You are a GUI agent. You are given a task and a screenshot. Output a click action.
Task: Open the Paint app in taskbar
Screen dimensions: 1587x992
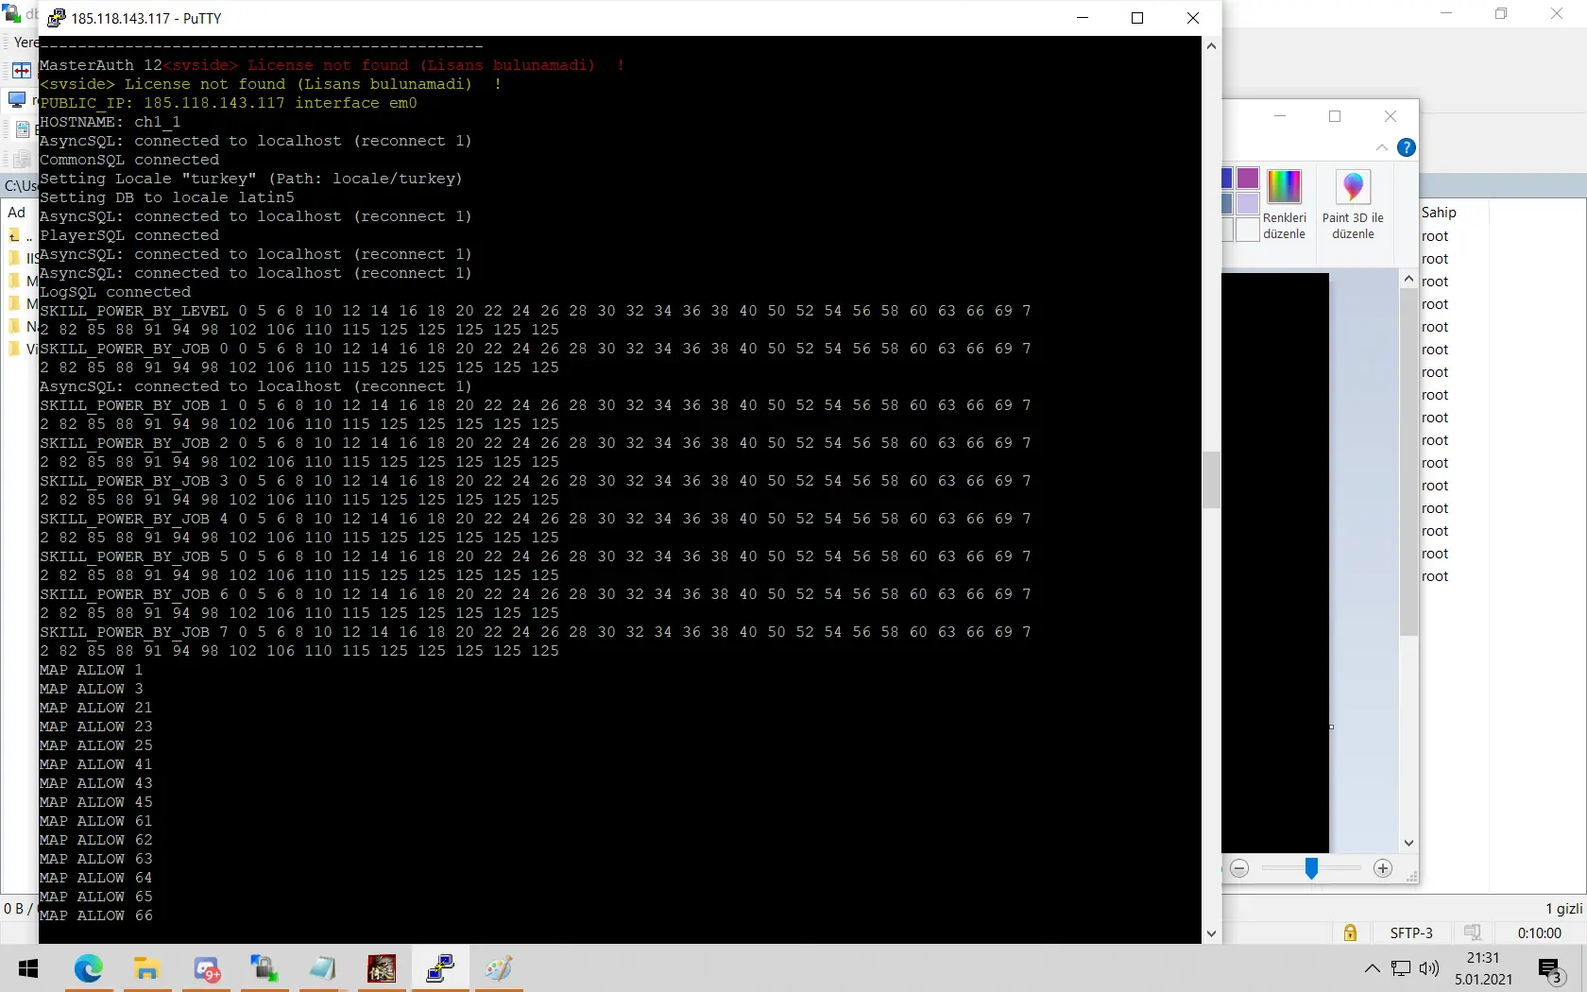[499, 968]
